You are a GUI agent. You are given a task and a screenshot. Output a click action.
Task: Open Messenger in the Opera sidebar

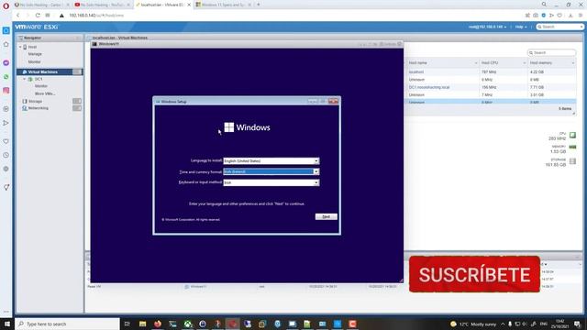click(x=6, y=63)
